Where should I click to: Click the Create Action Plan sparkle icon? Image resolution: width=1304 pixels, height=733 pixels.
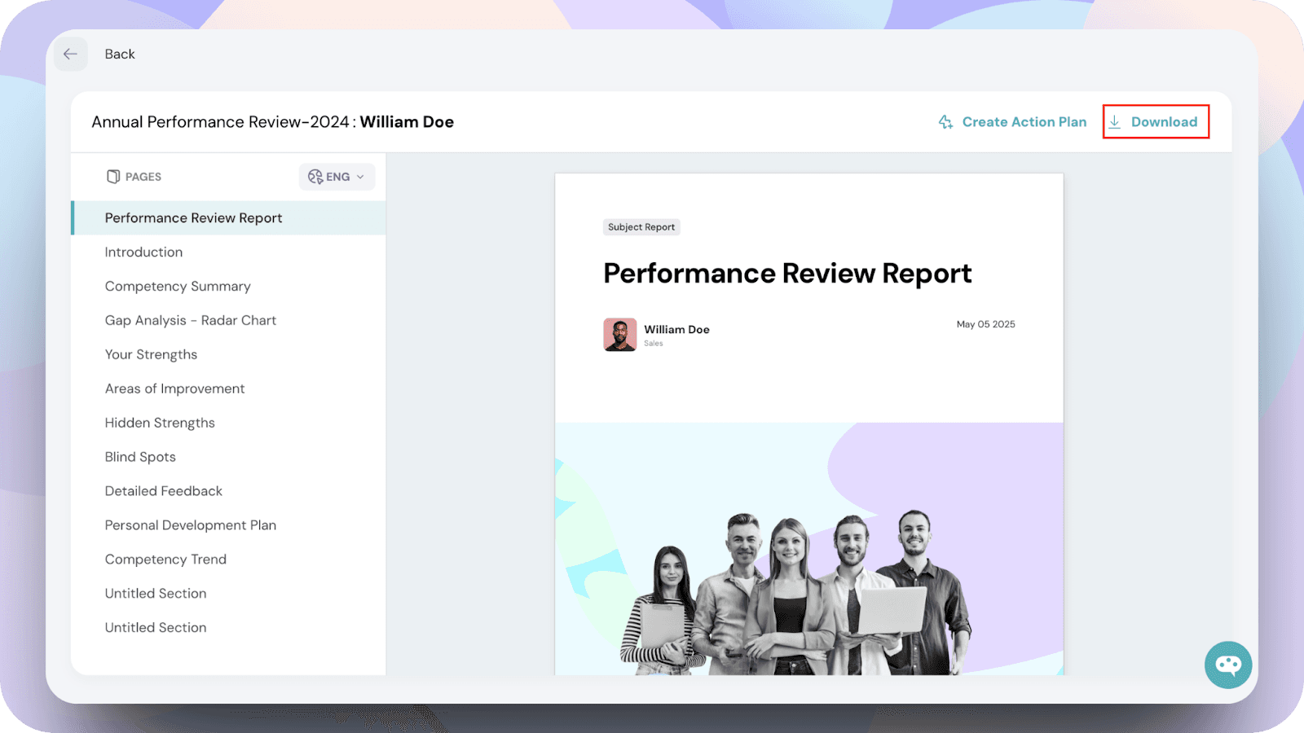[945, 122]
